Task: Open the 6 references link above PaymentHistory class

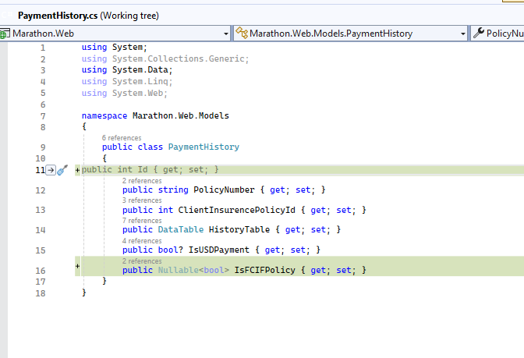Action: click(x=122, y=138)
